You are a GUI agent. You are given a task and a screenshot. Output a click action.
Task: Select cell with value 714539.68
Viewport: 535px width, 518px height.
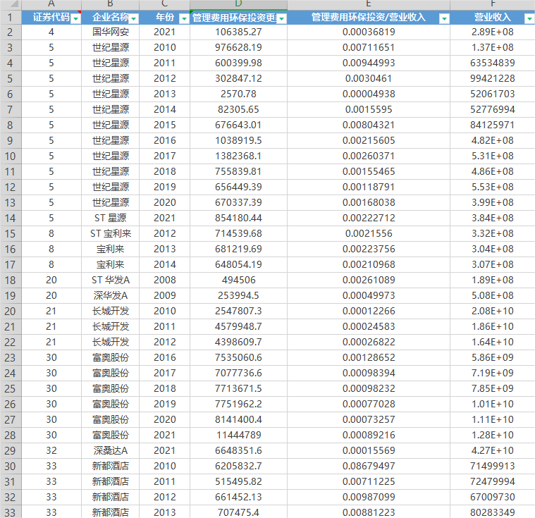pos(238,234)
